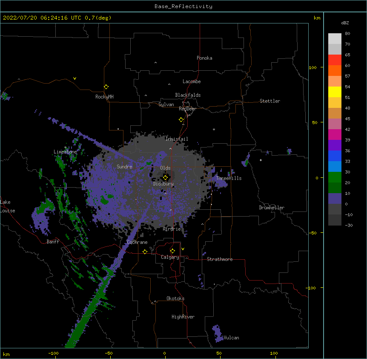This screenshot has width=367, height=359.
Task: Click the Drumheller label
Action: (272, 208)
